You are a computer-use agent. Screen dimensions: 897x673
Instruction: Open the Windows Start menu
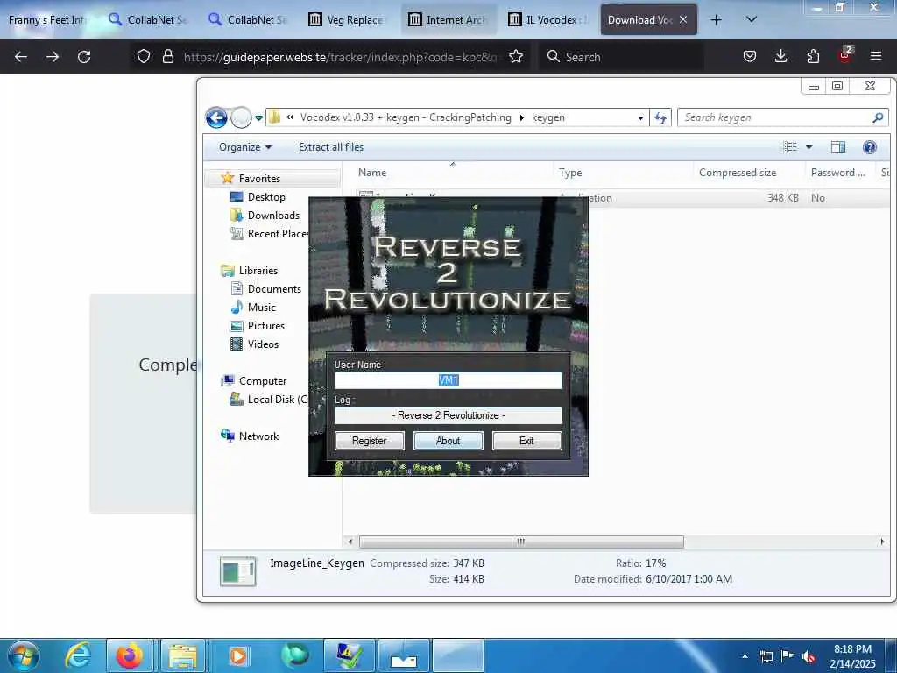coord(23,655)
